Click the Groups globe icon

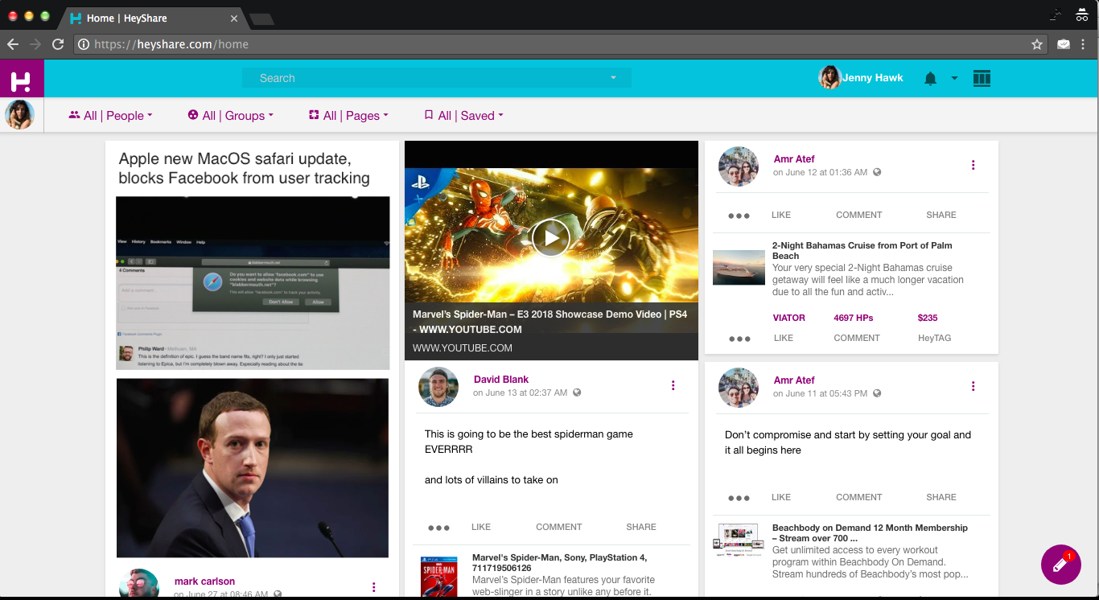coord(191,115)
